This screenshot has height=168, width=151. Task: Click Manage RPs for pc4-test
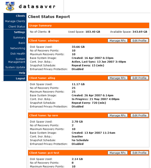117,153
